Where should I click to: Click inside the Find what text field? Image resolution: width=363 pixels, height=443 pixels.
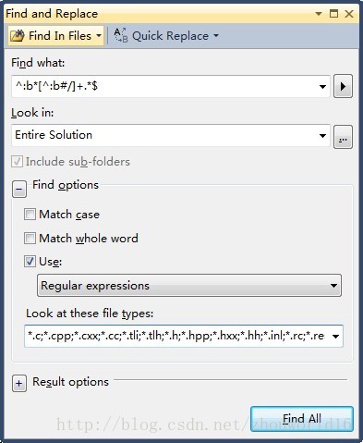(164, 86)
